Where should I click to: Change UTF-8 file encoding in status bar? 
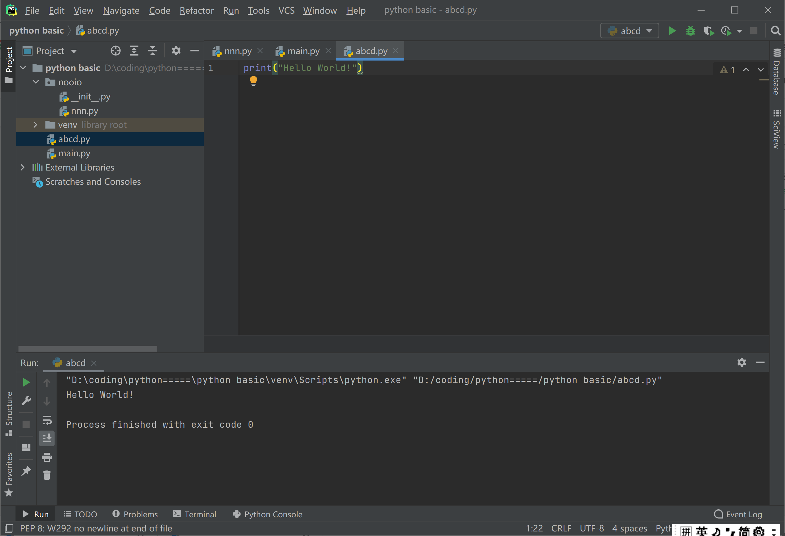(591, 528)
